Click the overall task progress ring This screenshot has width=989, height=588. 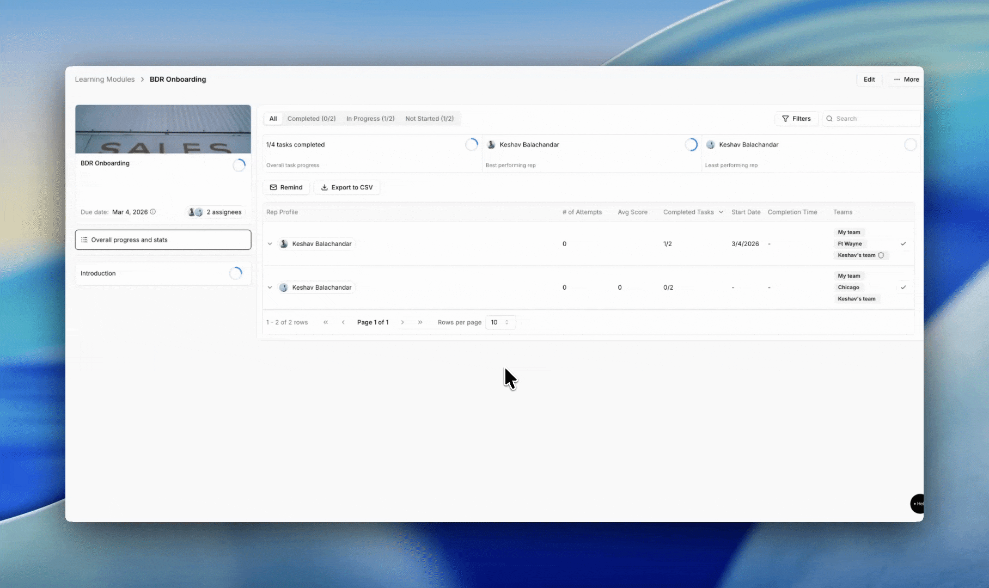472,145
